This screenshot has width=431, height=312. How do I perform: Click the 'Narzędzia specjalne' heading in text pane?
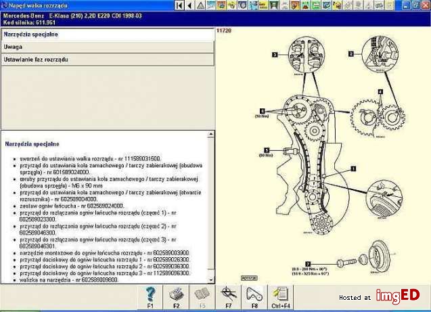(x=32, y=144)
